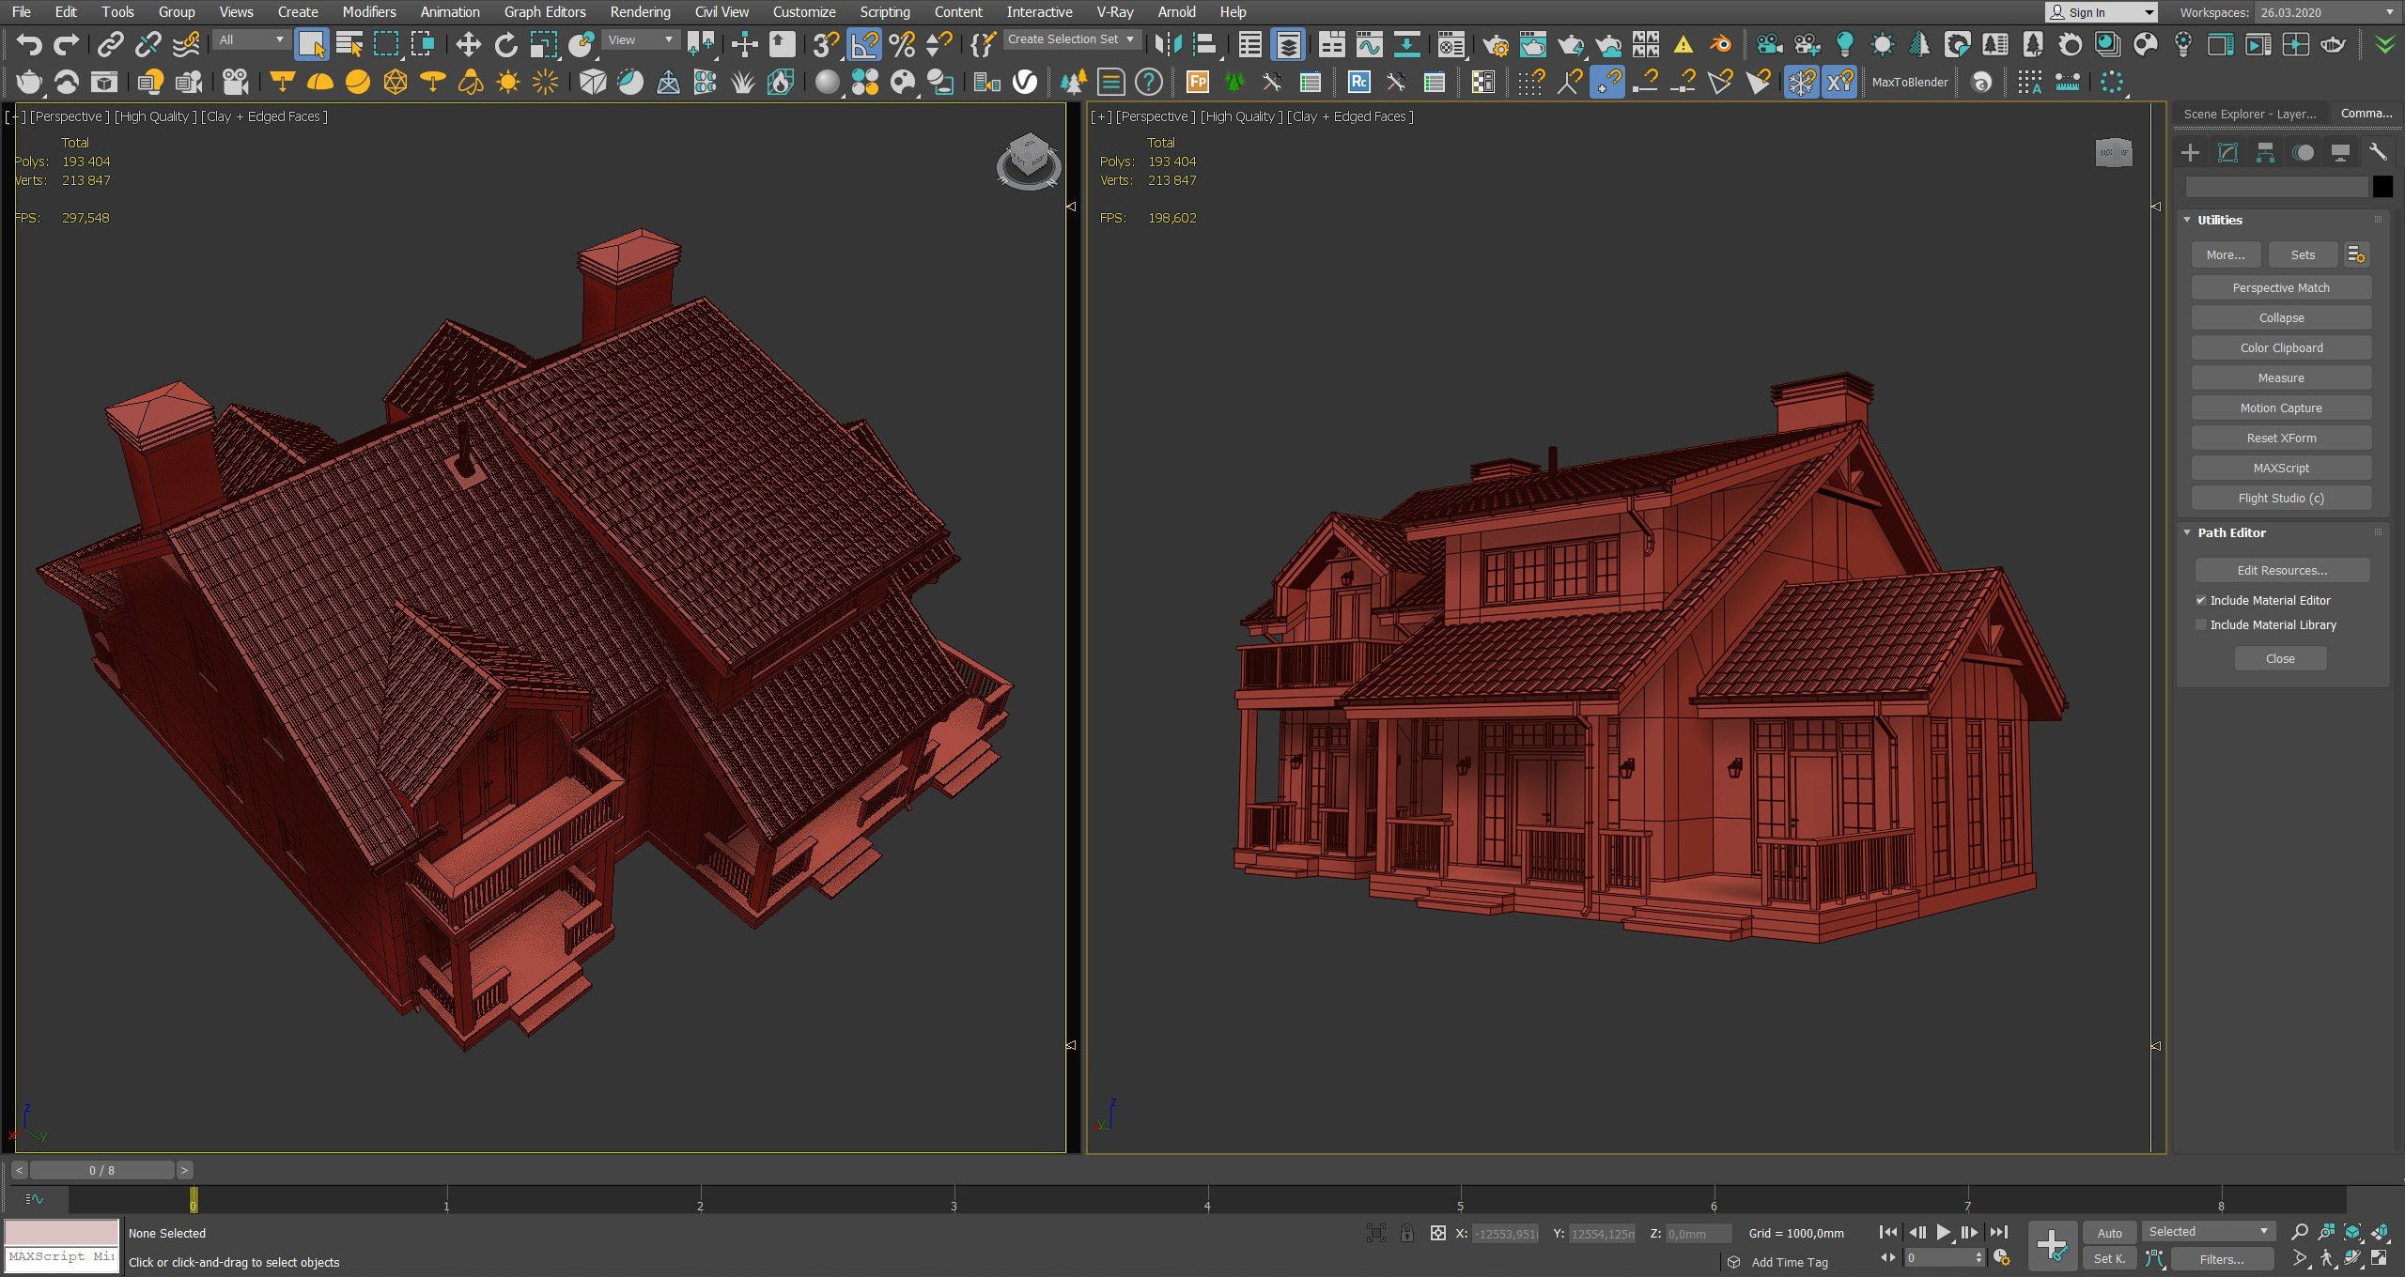Open the selection filter All dropdown

[251, 40]
